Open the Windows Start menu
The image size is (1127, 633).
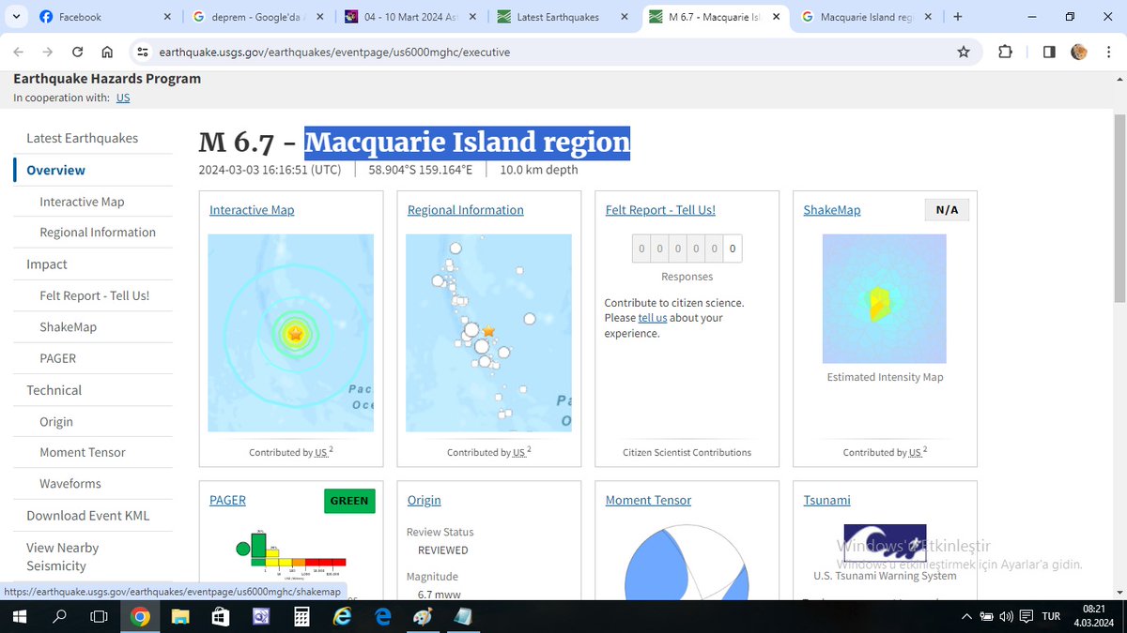pos(20,616)
